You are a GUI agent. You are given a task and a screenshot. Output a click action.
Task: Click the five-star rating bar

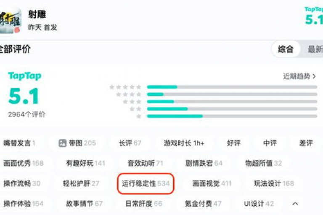pos(232,87)
